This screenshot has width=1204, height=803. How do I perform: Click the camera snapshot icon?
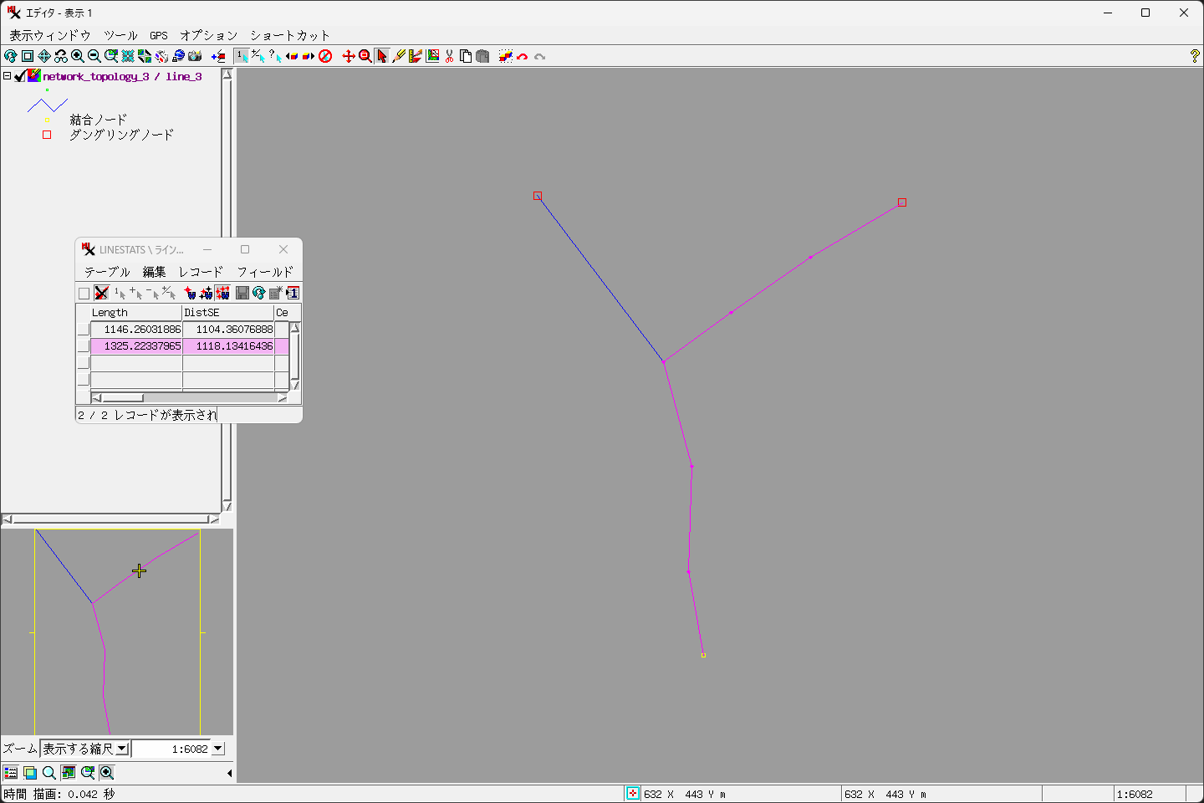tap(195, 56)
